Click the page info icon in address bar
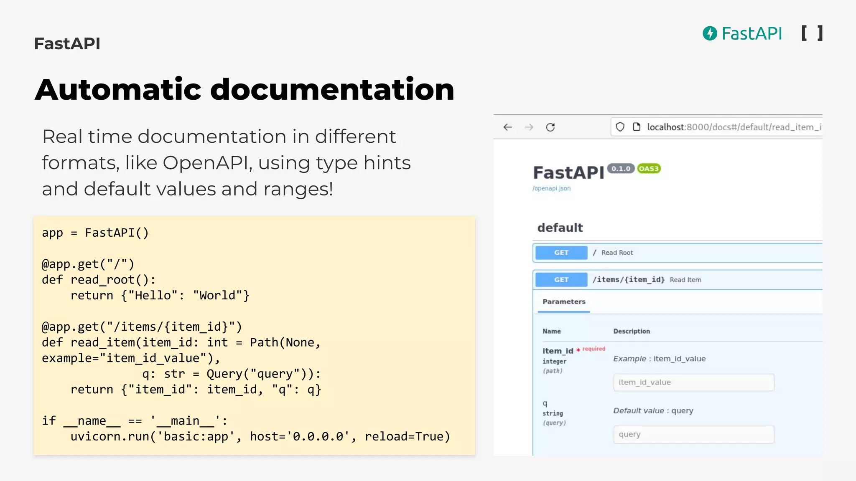856x481 pixels. pyautogui.click(x=637, y=127)
